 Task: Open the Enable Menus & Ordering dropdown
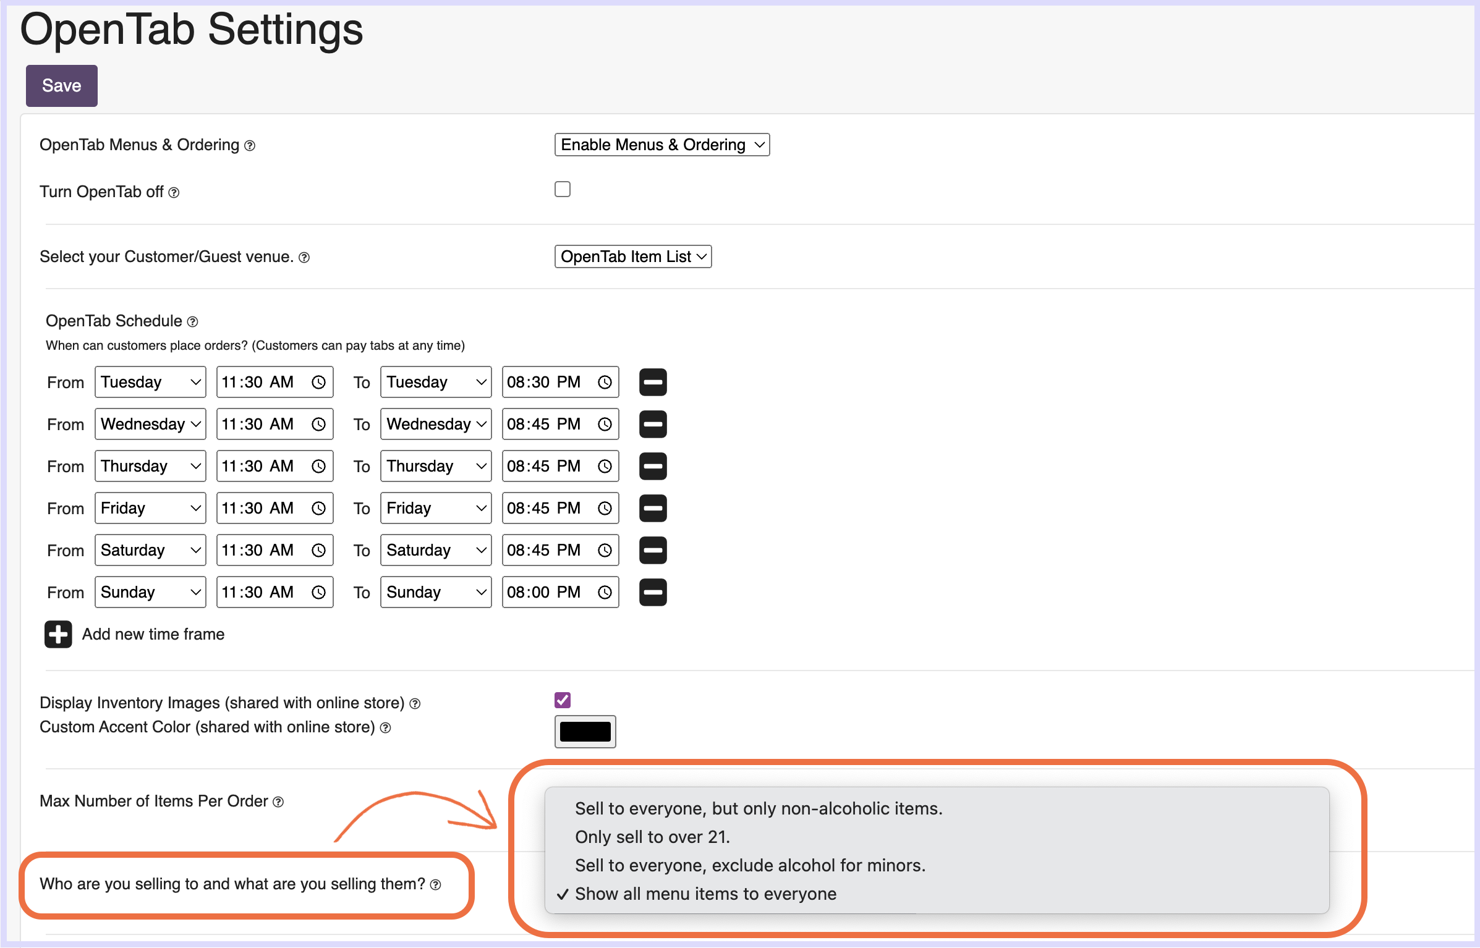[661, 145]
